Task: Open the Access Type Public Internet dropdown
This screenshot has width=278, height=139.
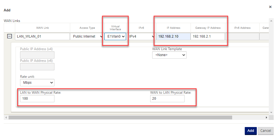Action: point(88,36)
